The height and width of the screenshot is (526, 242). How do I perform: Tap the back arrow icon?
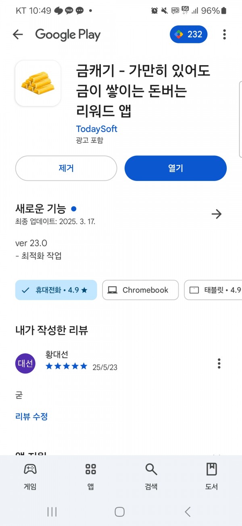(x=18, y=35)
